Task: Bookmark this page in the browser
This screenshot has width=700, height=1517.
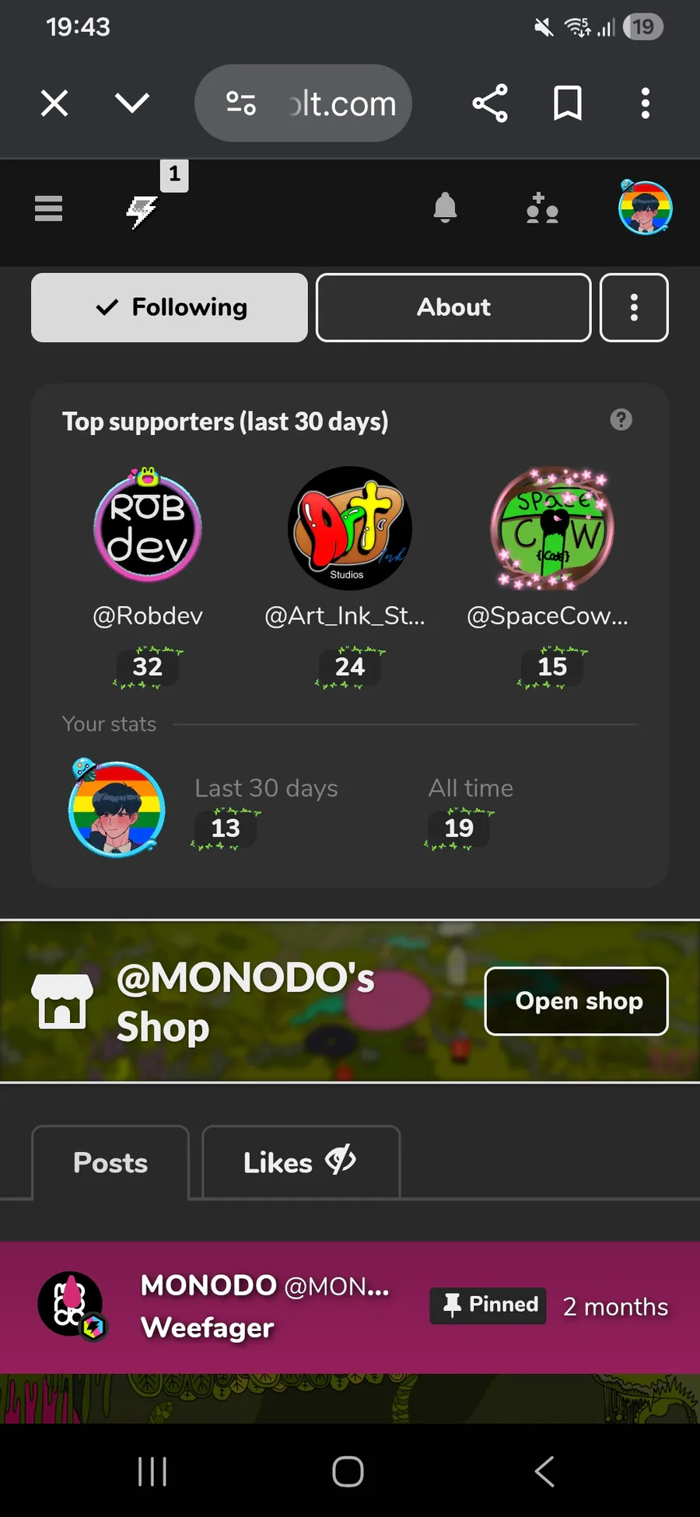Action: [567, 103]
